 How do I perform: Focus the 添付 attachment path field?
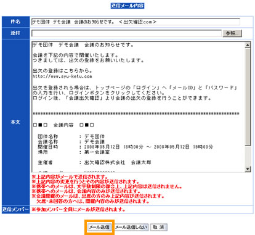[126, 33]
